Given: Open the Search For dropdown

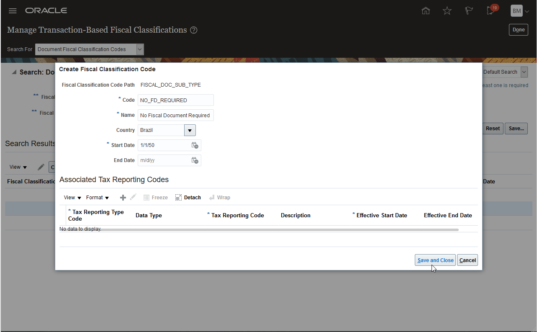Looking at the screenshot, I should coord(140,49).
